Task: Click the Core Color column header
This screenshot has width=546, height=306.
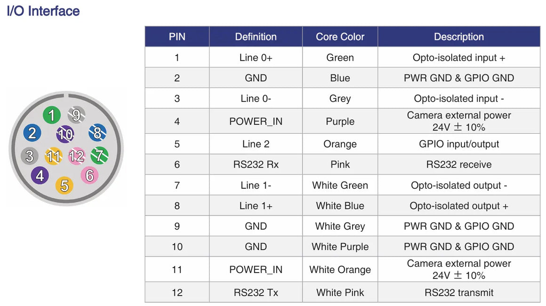Action: [x=340, y=37]
